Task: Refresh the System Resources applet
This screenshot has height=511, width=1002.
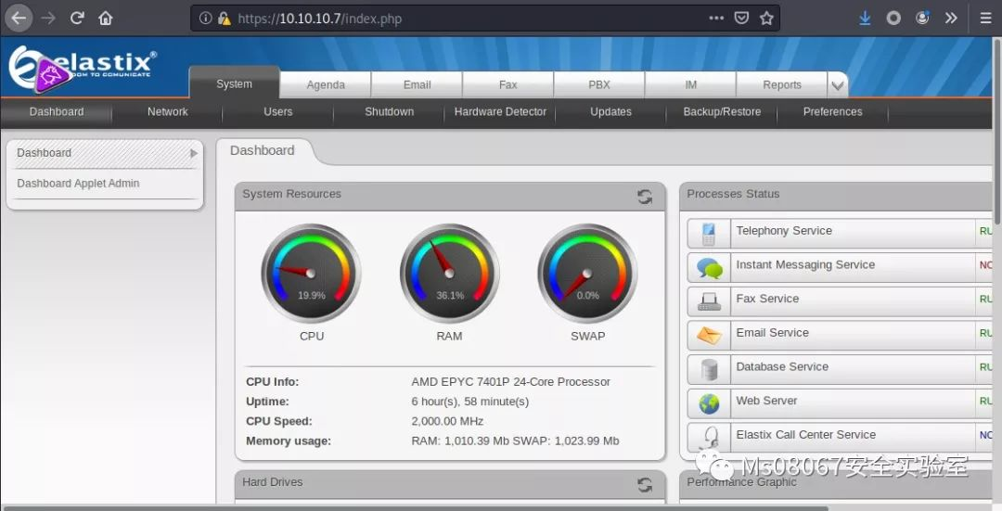Action: [x=645, y=196]
